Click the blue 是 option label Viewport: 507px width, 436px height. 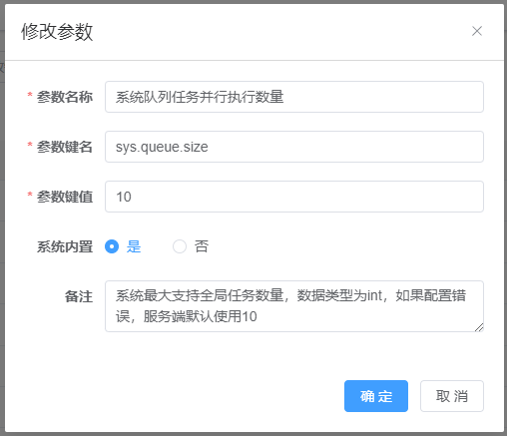coord(134,246)
